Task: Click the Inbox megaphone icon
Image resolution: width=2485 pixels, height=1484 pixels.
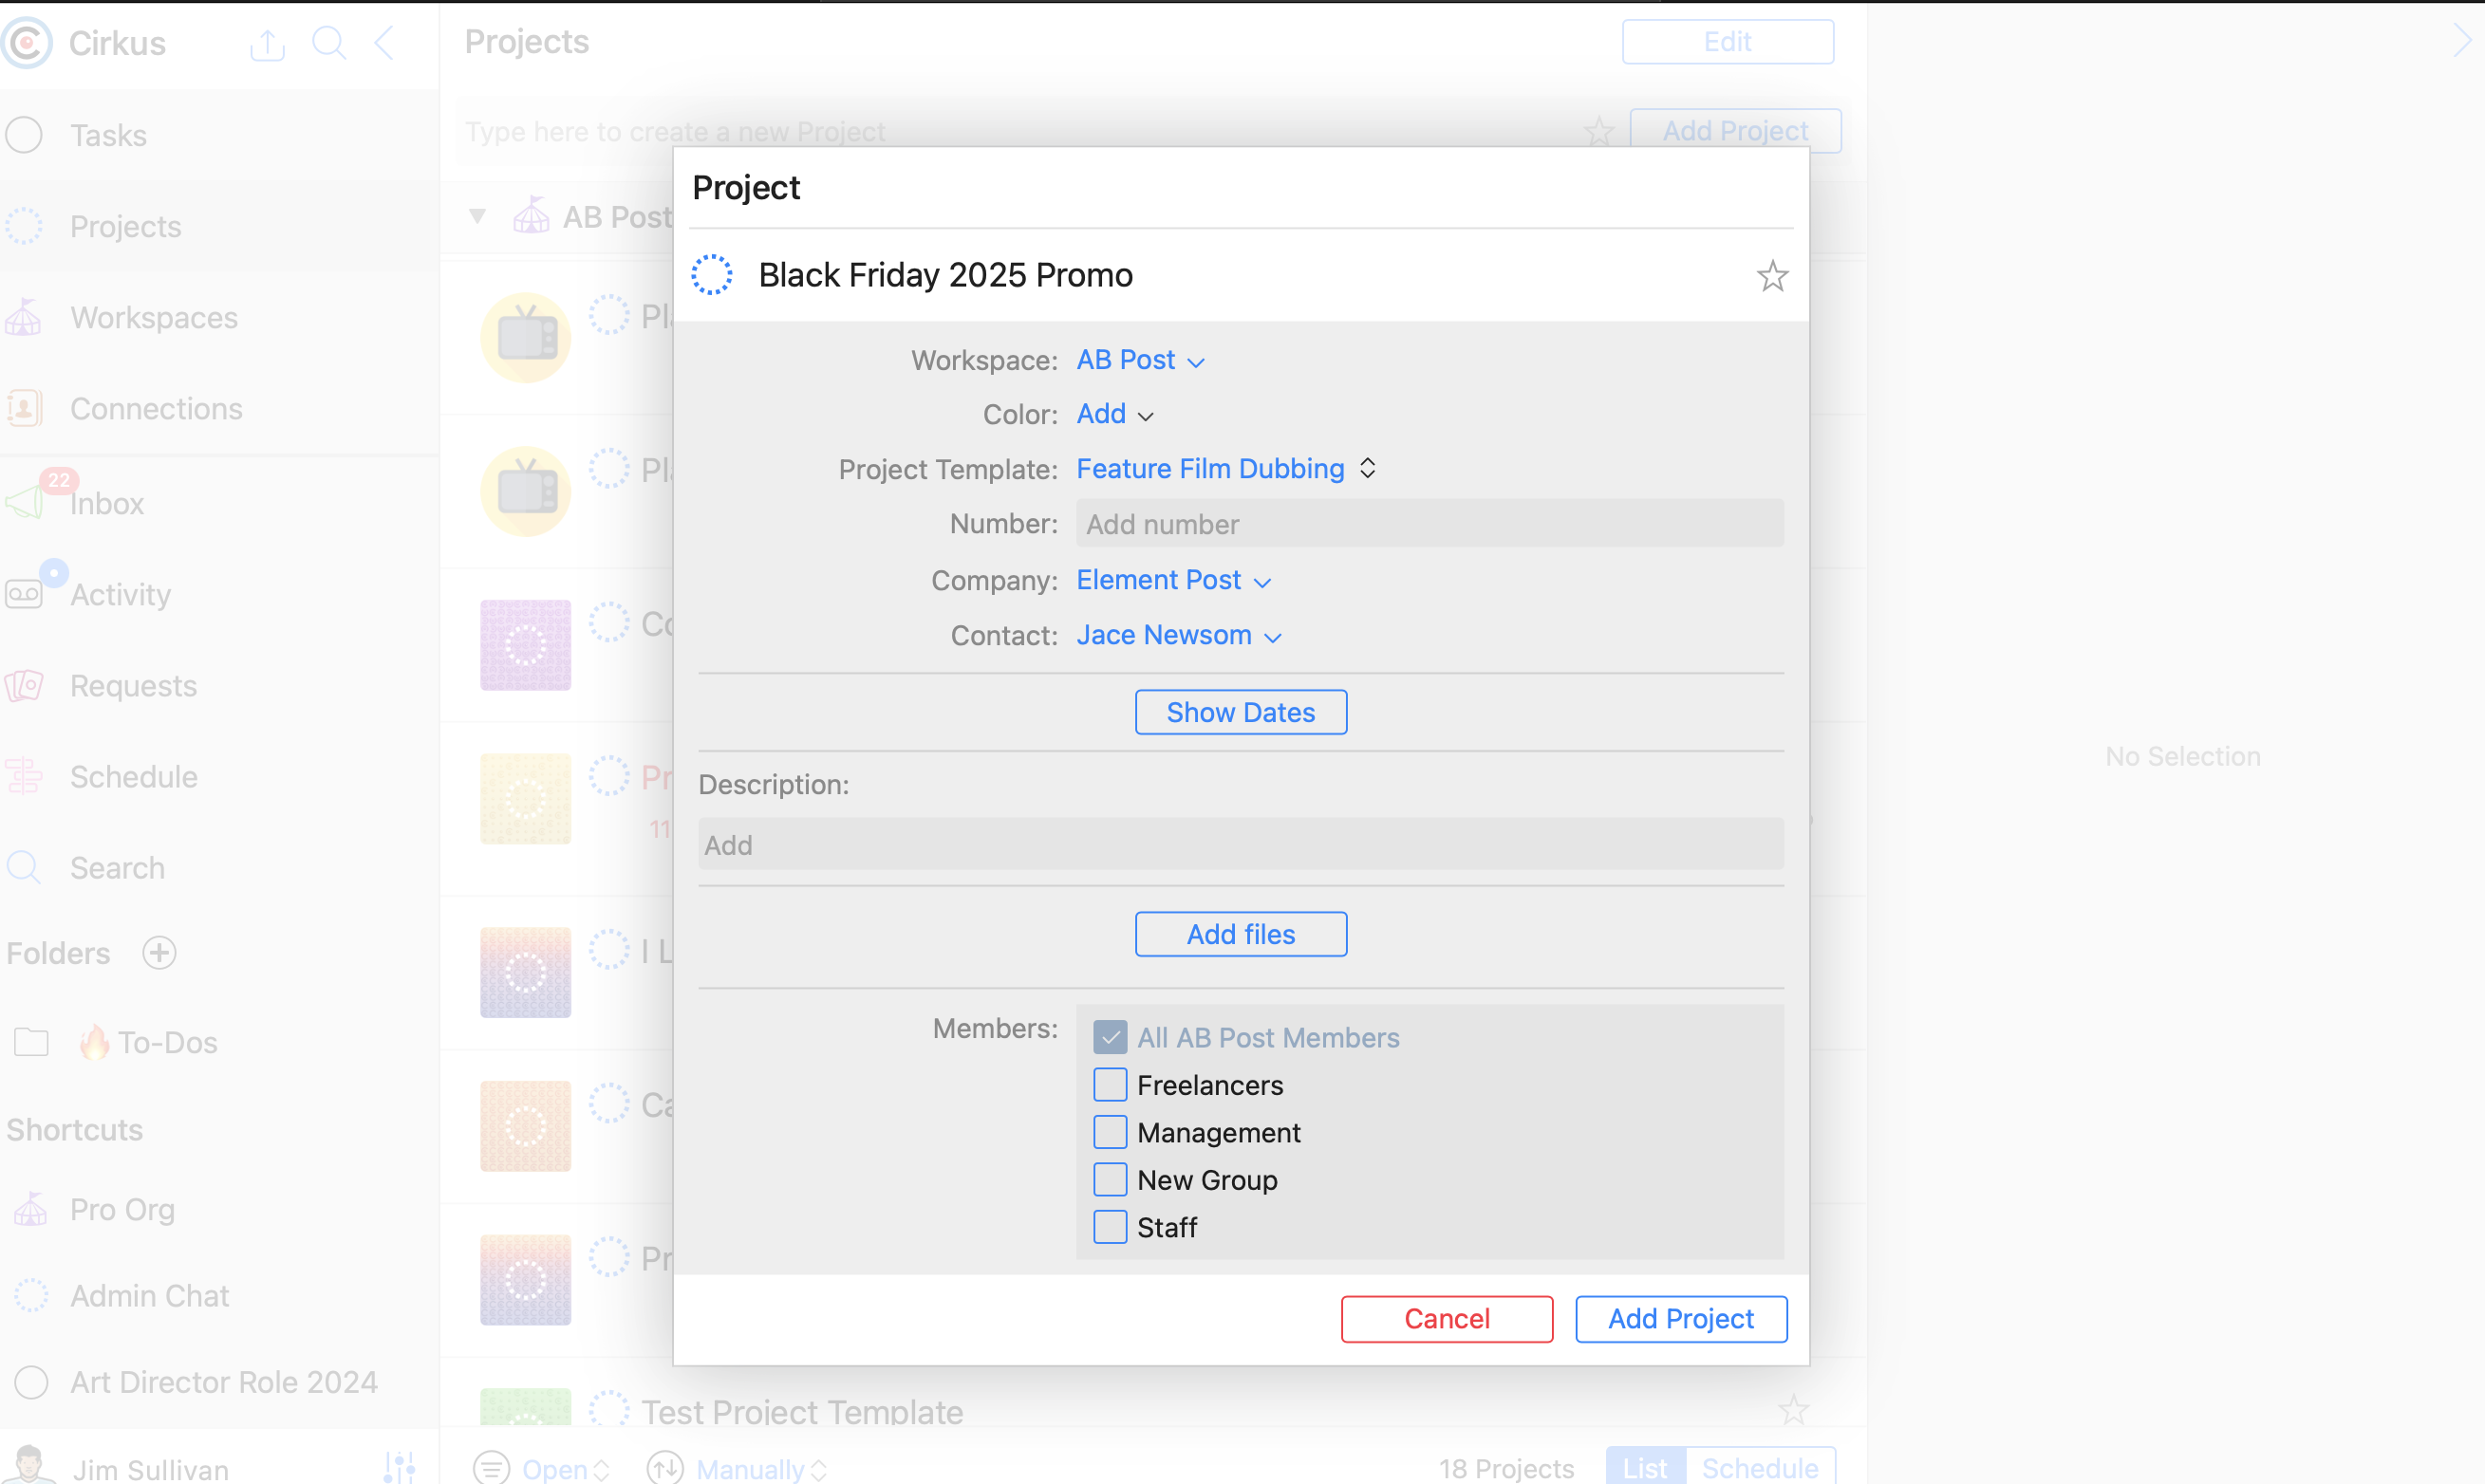Action: click(x=24, y=502)
